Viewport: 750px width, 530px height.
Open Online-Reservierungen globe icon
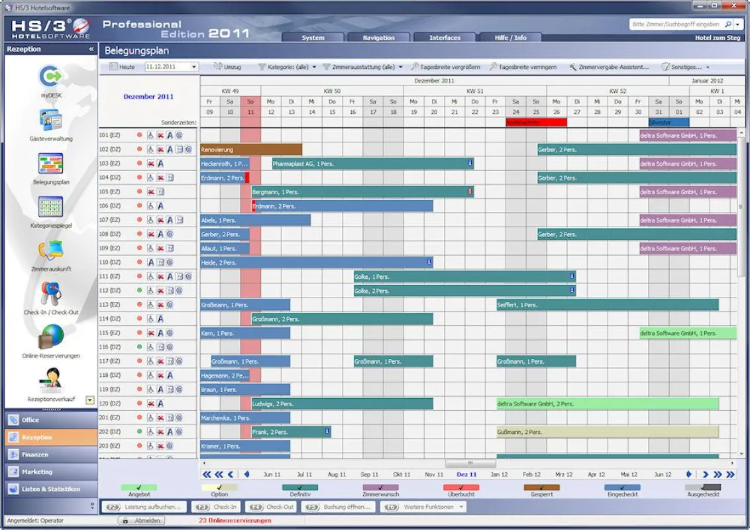52,337
